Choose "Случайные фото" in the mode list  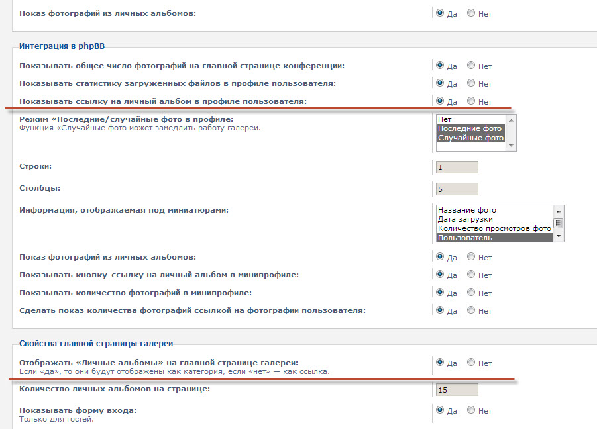[470, 138]
